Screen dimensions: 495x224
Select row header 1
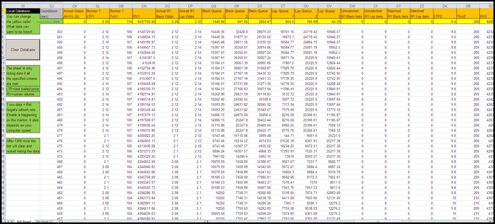click(4, 11)
